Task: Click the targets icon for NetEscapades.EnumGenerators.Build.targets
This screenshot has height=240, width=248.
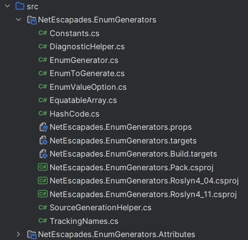Action: (43, 154)
